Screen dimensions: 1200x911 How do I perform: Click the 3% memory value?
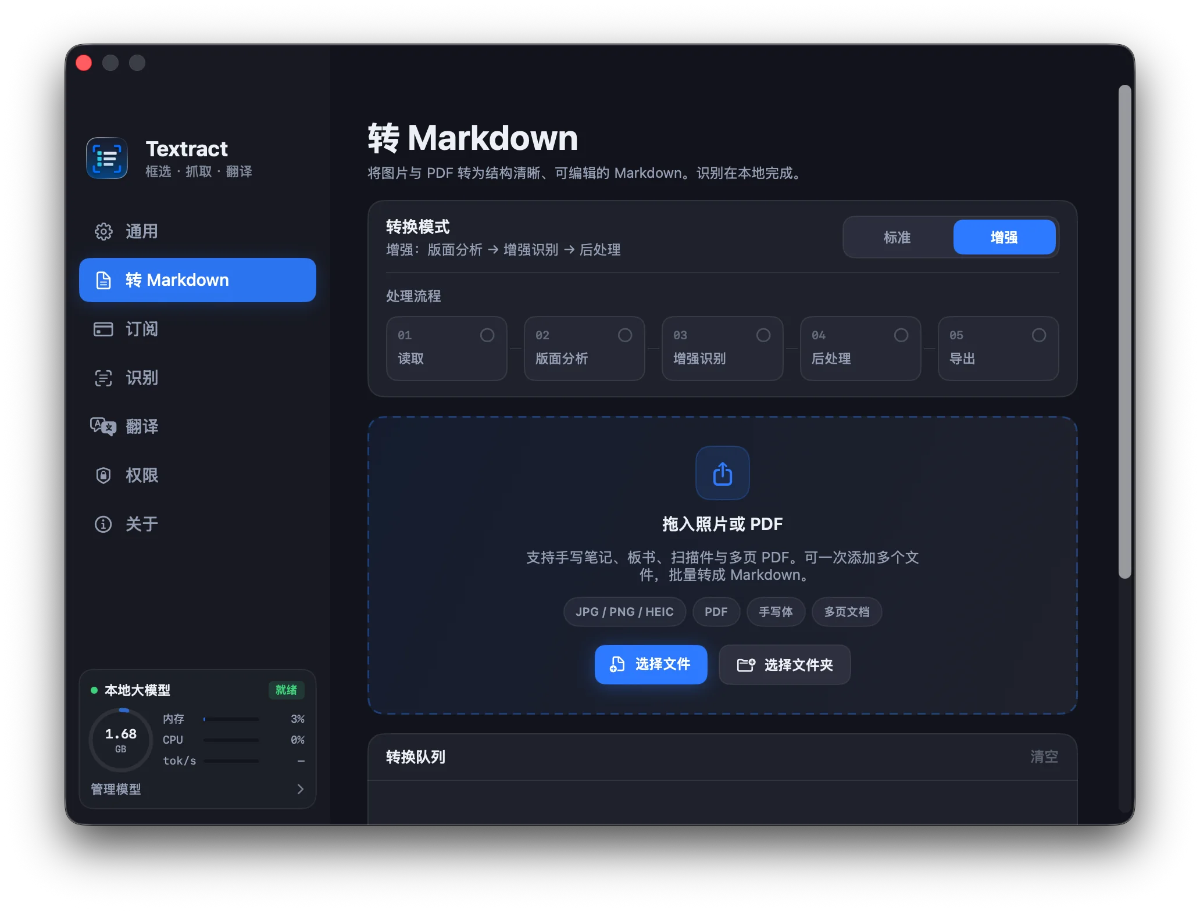tap(298, 719)
